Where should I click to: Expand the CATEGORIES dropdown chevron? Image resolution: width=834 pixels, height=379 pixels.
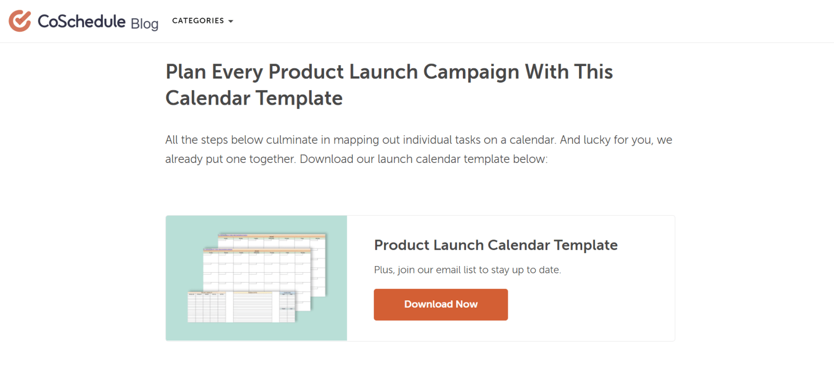point(231,21)
